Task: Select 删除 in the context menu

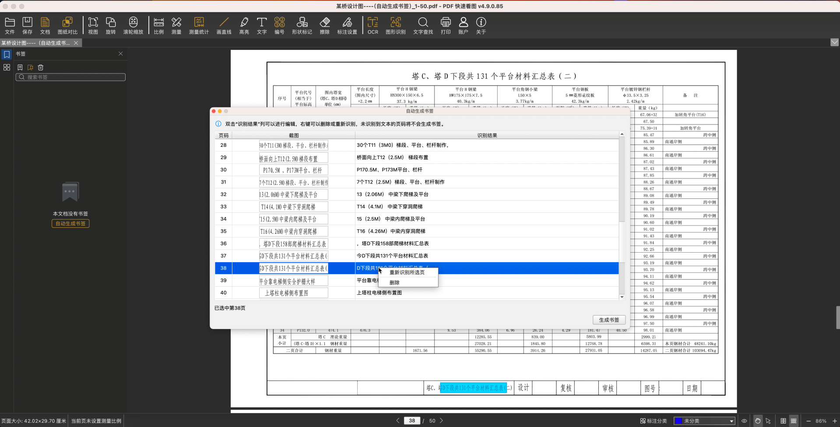Action: pos(394,283)
